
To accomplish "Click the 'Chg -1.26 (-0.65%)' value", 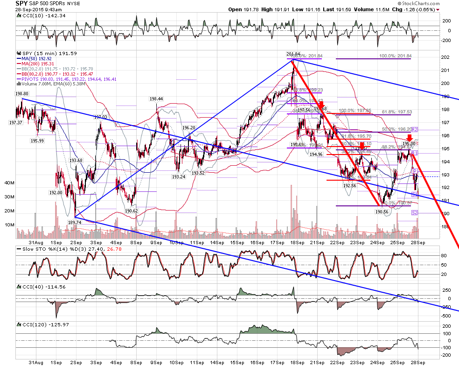I will (x=414, y=9).
